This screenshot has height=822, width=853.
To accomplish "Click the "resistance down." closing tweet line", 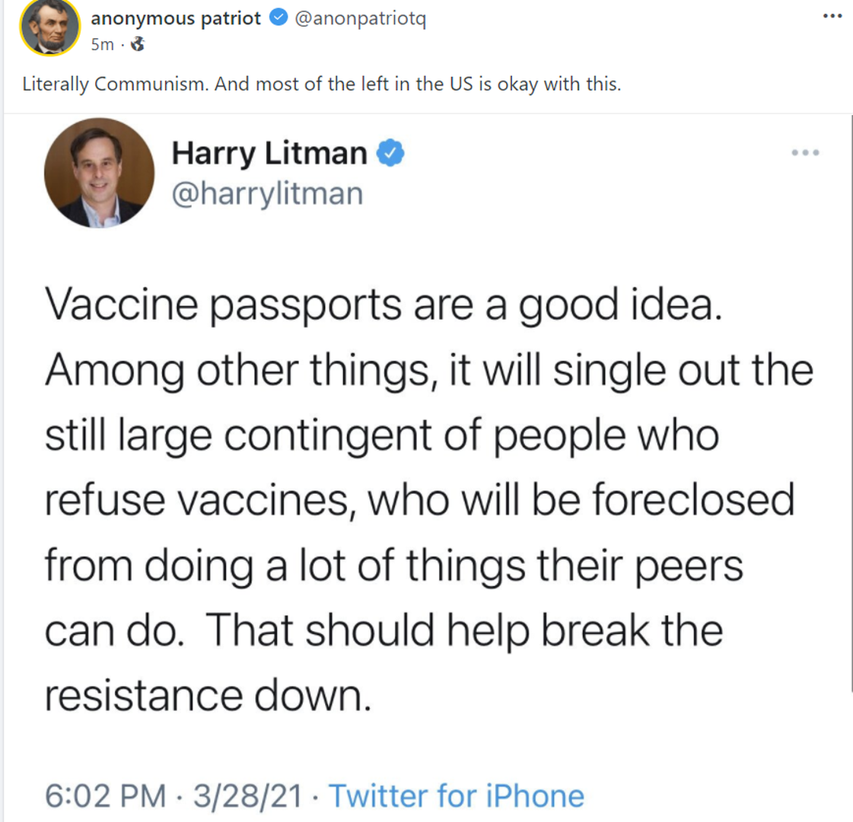I will 208,696.
